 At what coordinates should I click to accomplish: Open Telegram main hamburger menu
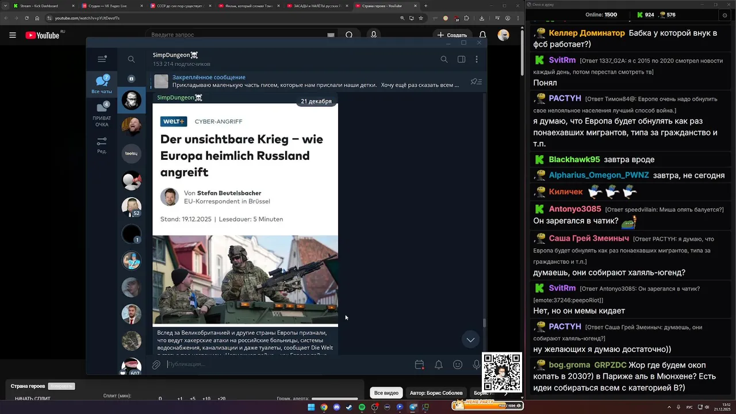pyautogui.click(x=102, y=59)
